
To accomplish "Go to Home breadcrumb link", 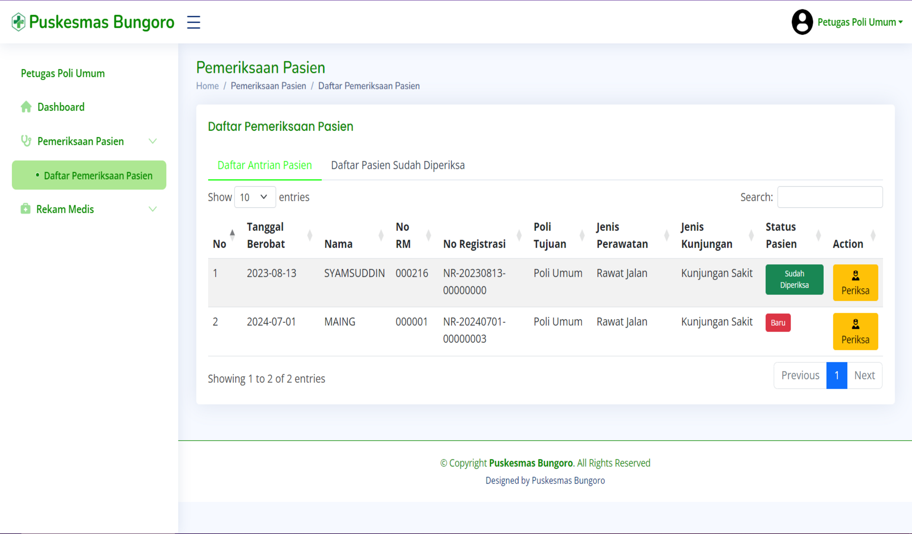I will click(x=207, y=86).
